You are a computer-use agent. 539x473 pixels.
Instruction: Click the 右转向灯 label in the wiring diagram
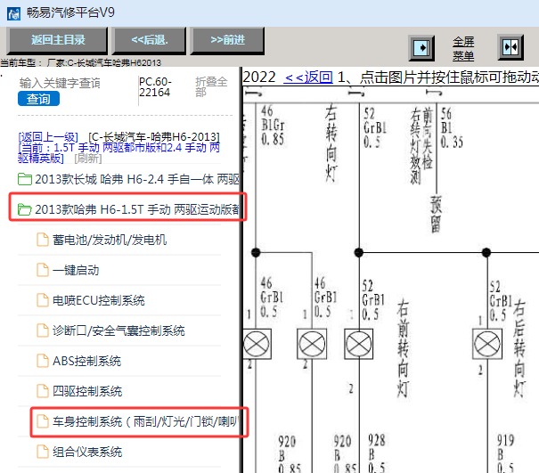point(331,143)
